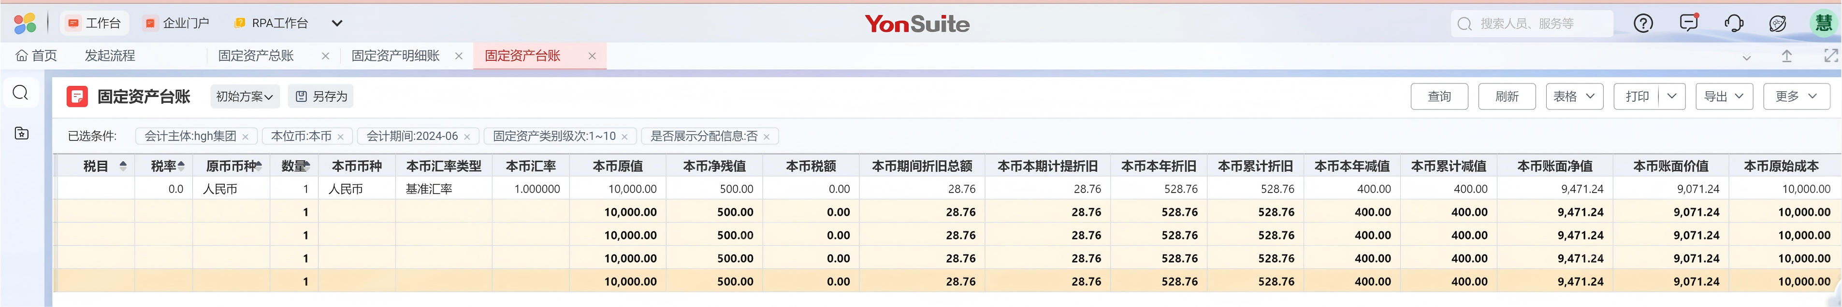The image size is (1842, 307).
Task: Click the fullscreen expand icon
Action: click(x=1830, y=56)
